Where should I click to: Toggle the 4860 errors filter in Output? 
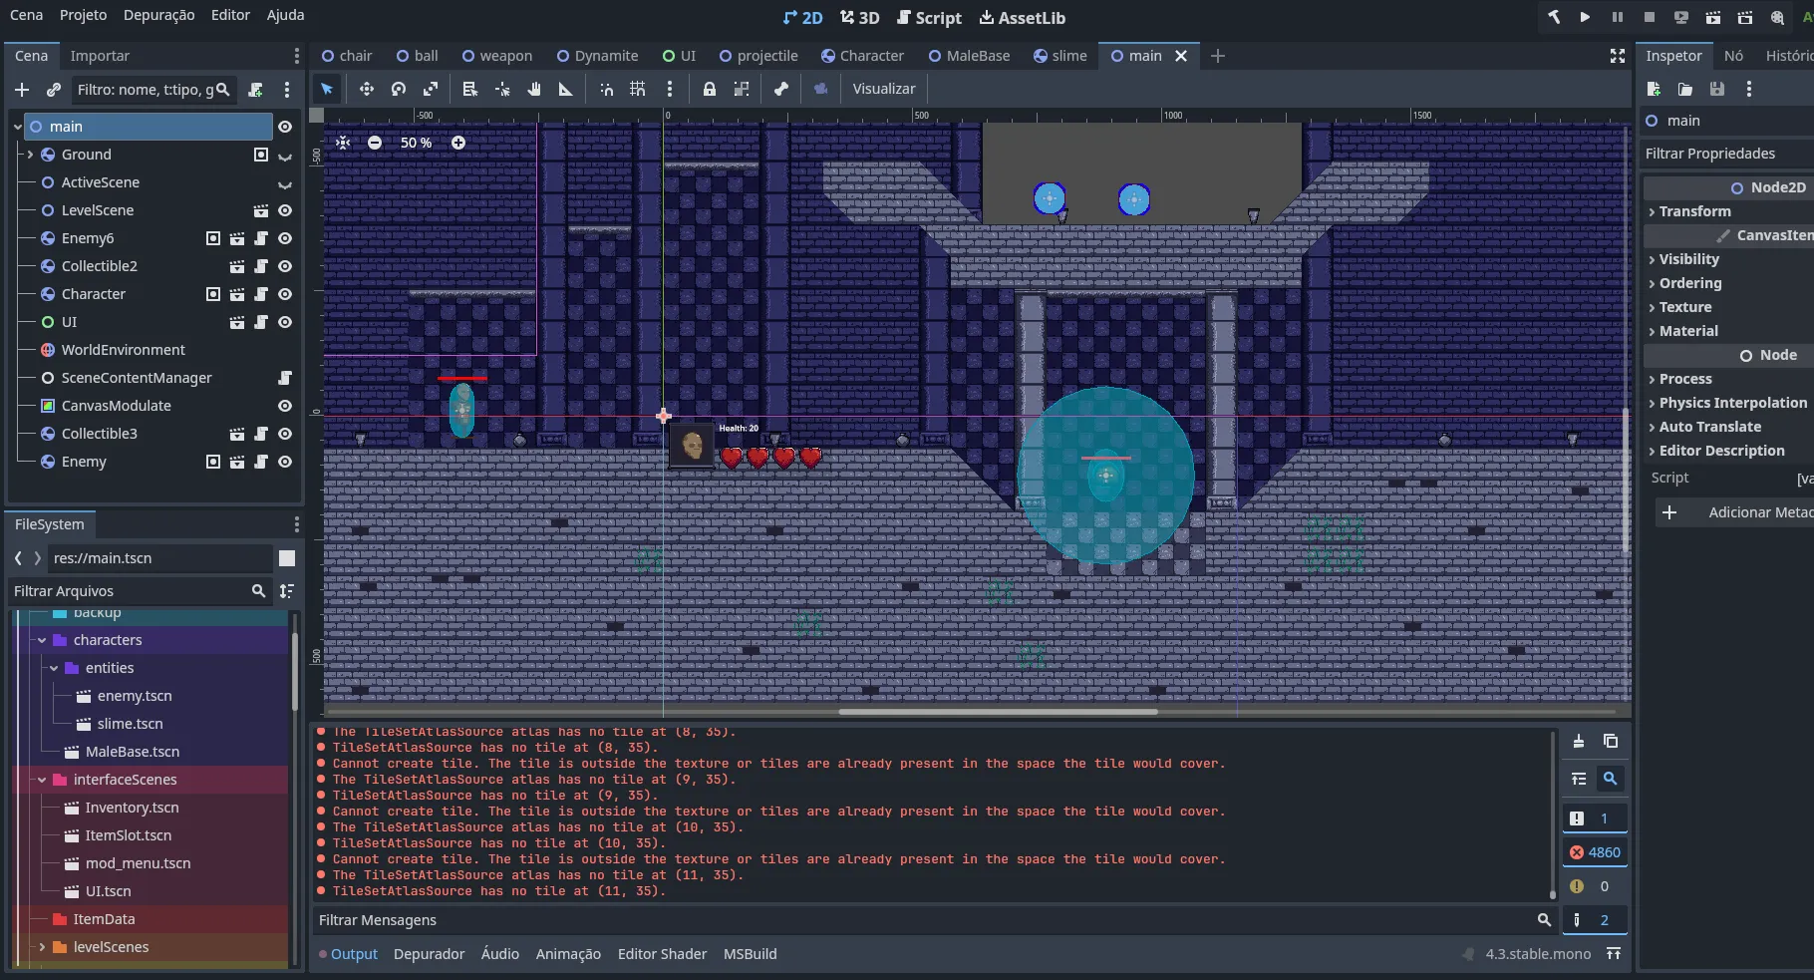tap(1596, 852)
